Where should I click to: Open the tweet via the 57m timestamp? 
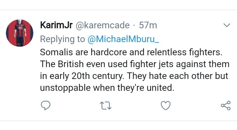pos(148,25)
